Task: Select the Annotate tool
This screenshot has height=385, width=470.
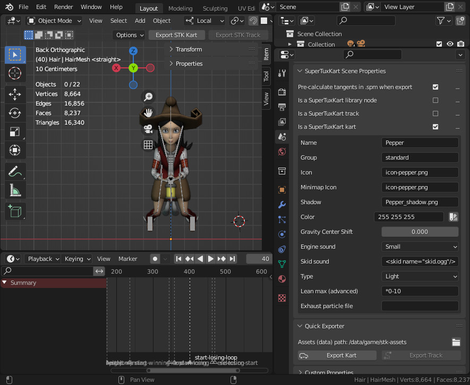Action: 15,171
